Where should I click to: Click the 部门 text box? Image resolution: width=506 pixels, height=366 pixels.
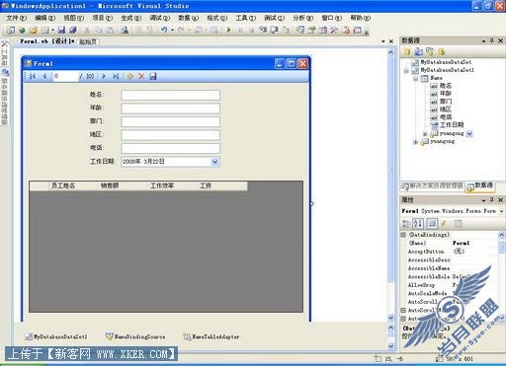(x=171, y=121)
